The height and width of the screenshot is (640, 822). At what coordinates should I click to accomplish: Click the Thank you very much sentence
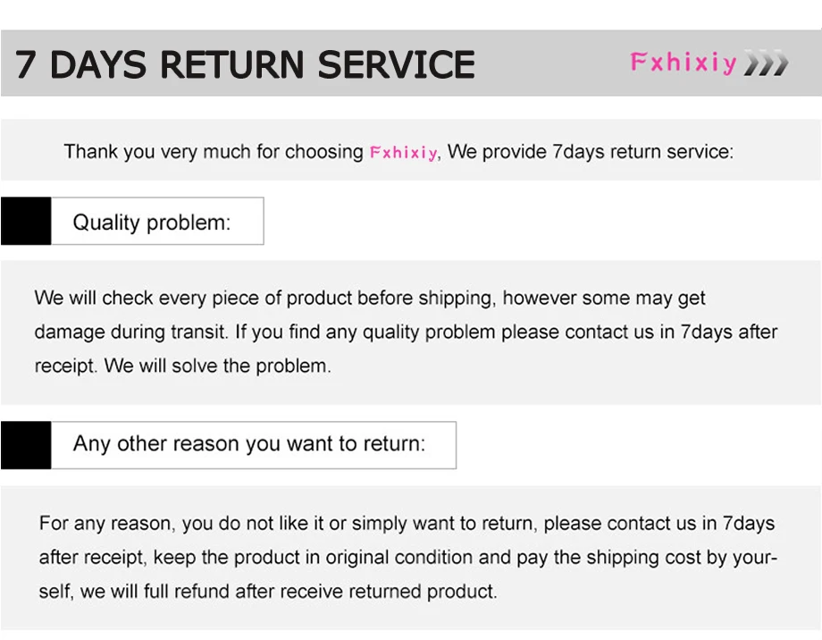398,152
